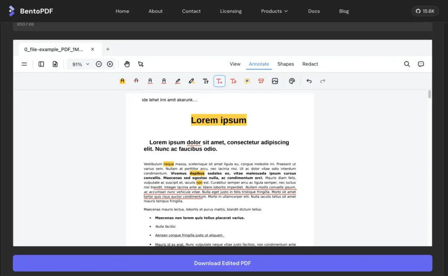Click the underlined word dolor
Screen dimensions: 448x276
tap(194, 142)
